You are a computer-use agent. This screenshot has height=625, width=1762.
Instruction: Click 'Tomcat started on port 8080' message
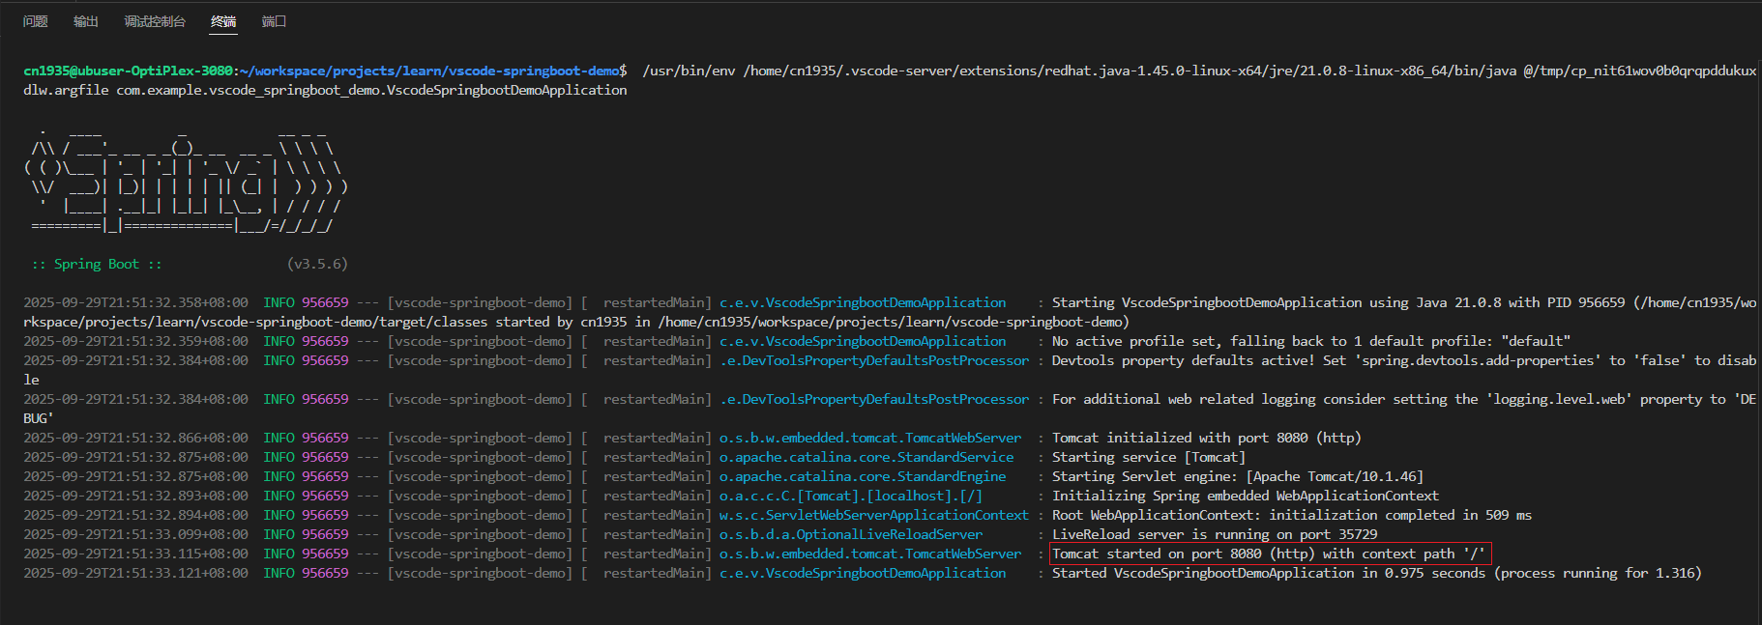click(1269, 554)
